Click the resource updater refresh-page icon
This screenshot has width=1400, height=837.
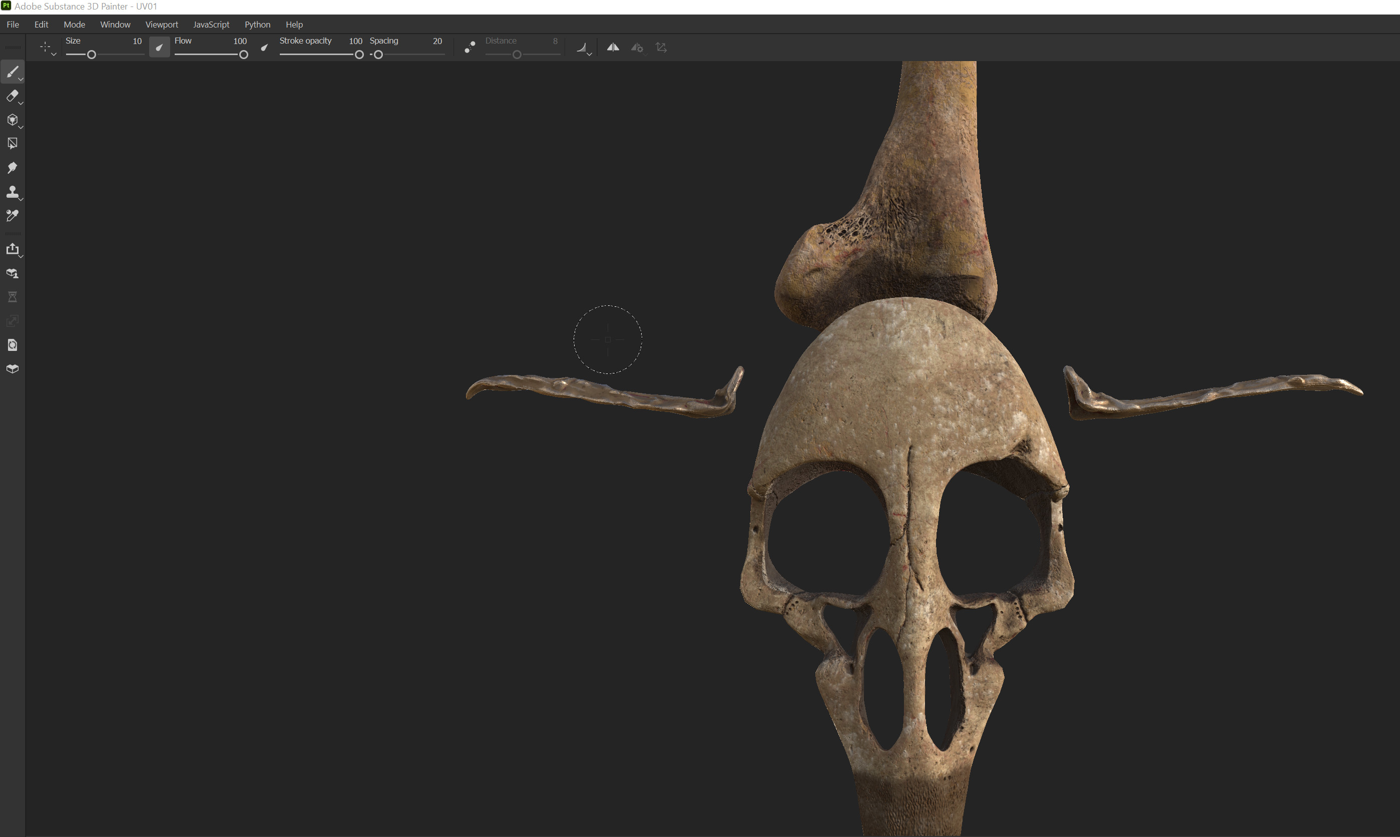pyautogui.click(x=12, y=345)
